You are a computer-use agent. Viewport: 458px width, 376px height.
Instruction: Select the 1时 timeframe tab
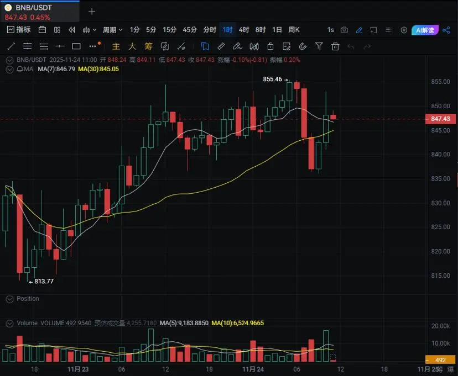227,30
